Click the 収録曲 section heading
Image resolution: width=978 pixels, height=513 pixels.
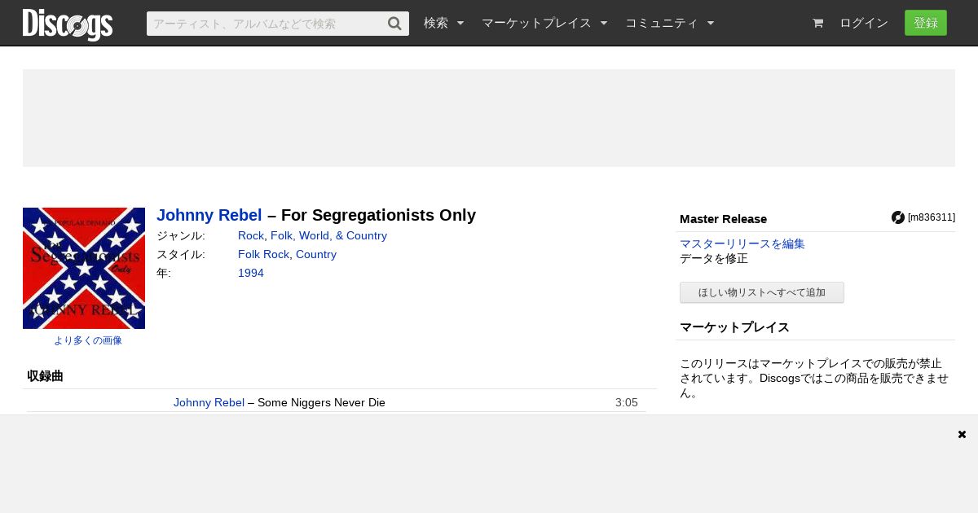pyautogui.click(x=45, y=376)
